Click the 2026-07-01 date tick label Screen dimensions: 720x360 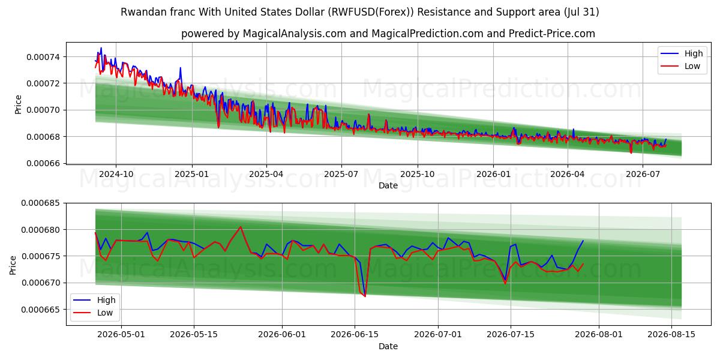(437, 334)
